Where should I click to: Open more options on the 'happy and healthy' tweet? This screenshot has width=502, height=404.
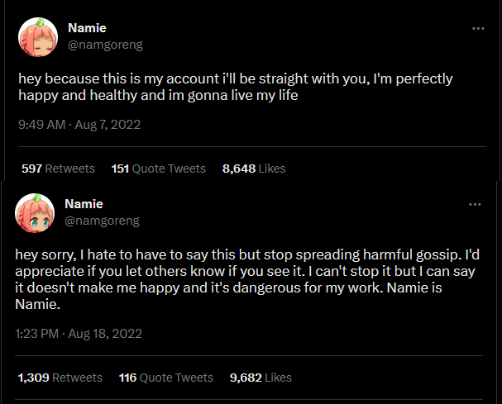pos(477,28)
